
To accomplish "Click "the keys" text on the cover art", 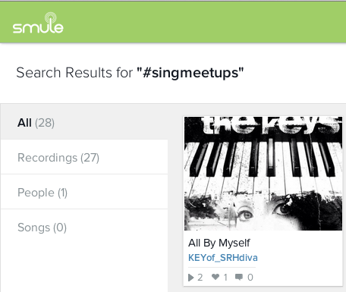I will 271,125.
